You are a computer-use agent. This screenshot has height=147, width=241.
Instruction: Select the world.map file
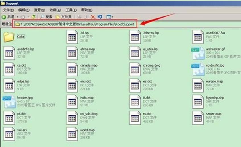pyautogui.click(x=72, y=134)
